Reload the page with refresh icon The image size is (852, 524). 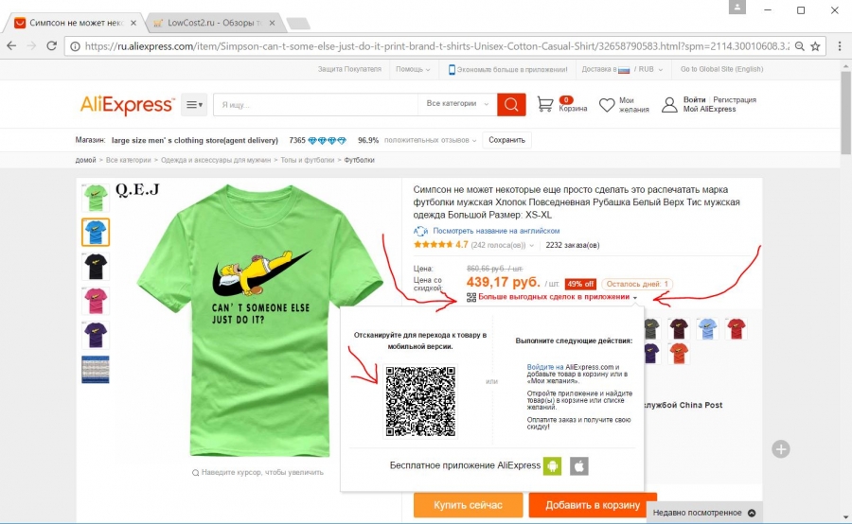coord(52,46)
